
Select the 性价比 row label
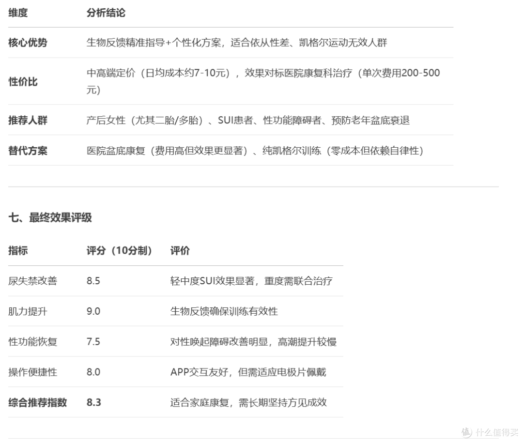pyautogui.click(x=23, y=81)
